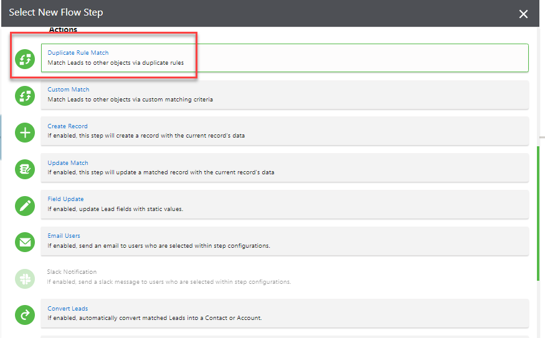The image size is (545, 338).
Task: Click the description about sending a slack message
Action: (x=169, y=282)
